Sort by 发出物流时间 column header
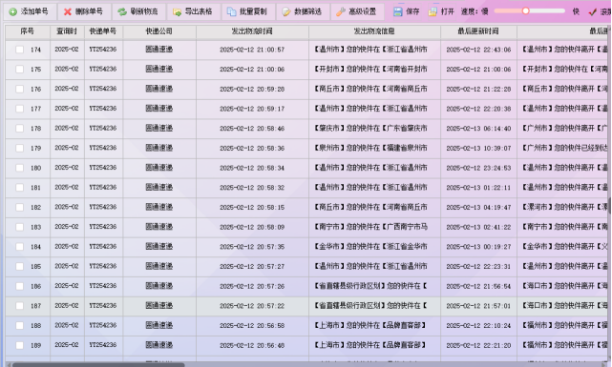This screenshot has height=367, width=612. tap(252, 31)
